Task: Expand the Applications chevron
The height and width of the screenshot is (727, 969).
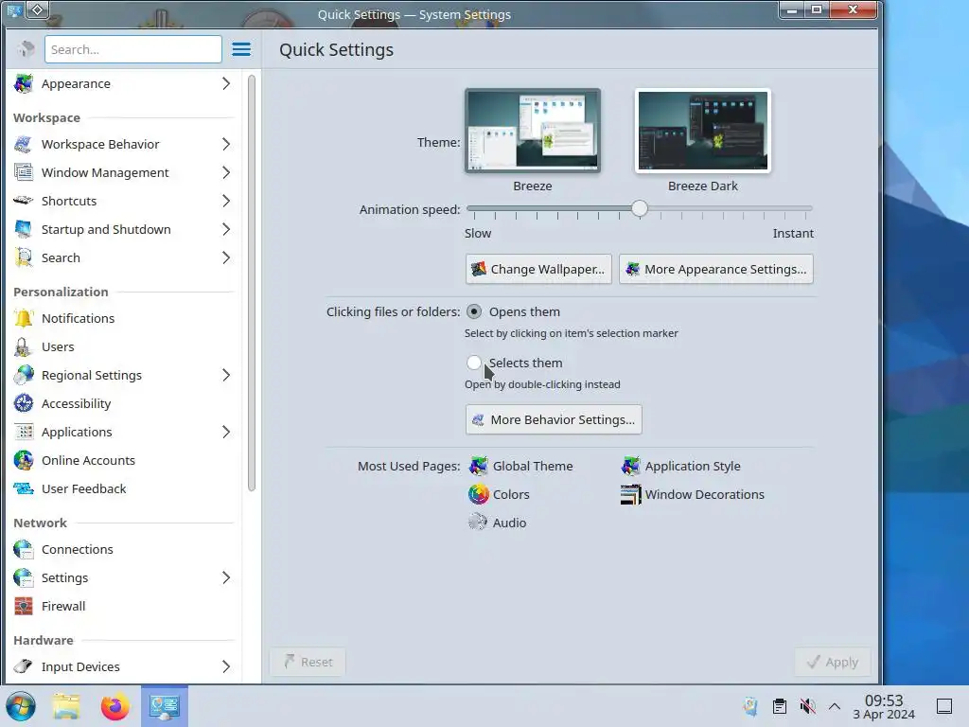Action: coord(226,432)
